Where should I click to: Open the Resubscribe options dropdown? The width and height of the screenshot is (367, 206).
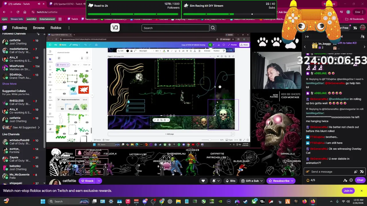tap(292, 181)
